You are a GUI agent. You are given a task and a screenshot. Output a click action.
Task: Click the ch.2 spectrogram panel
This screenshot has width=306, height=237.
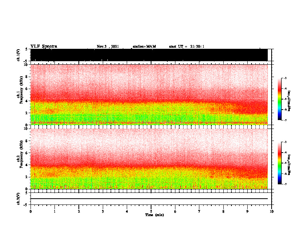coord(149,159)
